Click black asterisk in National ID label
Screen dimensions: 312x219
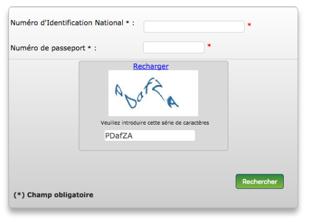point(128,22)
